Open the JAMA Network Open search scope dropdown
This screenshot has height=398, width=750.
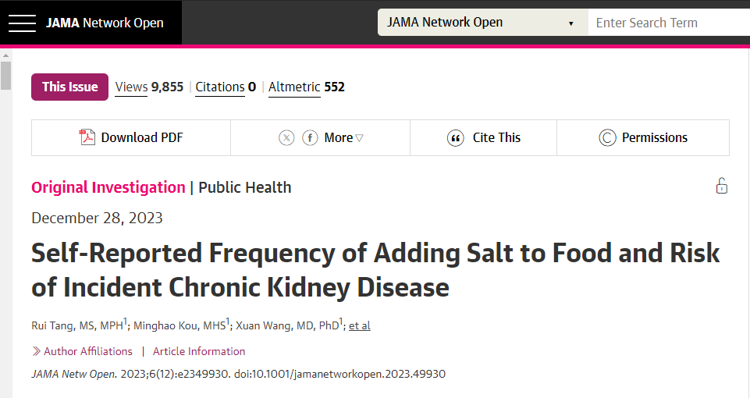(482, 23)
